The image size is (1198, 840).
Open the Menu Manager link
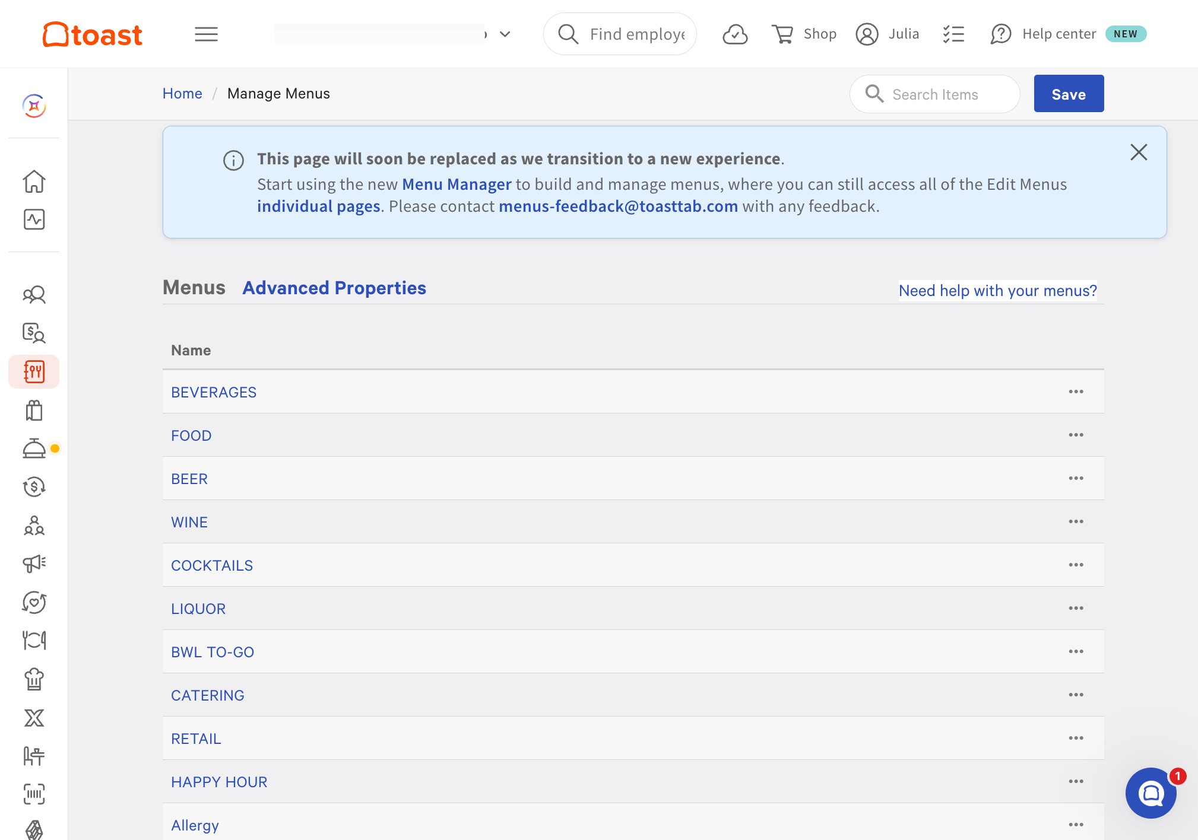[x=457, y=184]
